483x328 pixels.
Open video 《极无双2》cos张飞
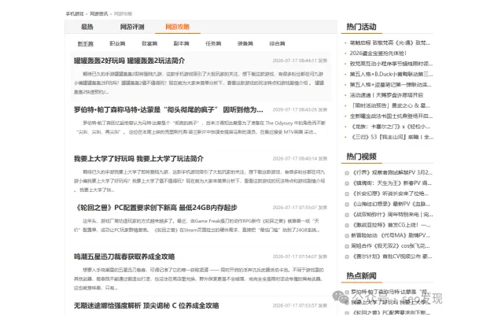390,245
